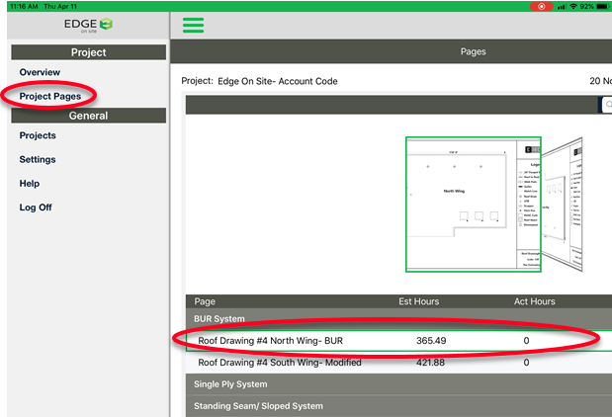Image resolution: width=612 pixels, height=417 pixels.
Task: Open the green hamburger menu
Action: 193,26
